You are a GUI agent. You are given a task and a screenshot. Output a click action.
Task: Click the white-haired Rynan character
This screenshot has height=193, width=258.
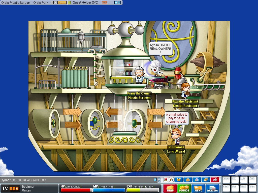[x=156, y=69]
